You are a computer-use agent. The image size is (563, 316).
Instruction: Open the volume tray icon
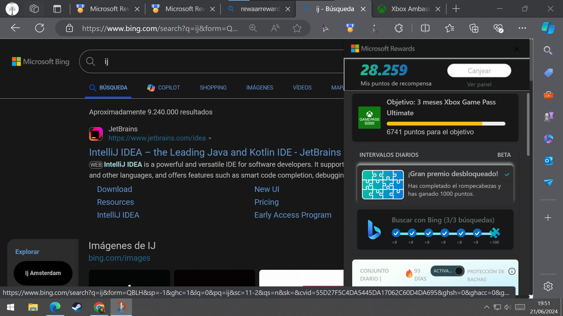click(507, 307)
